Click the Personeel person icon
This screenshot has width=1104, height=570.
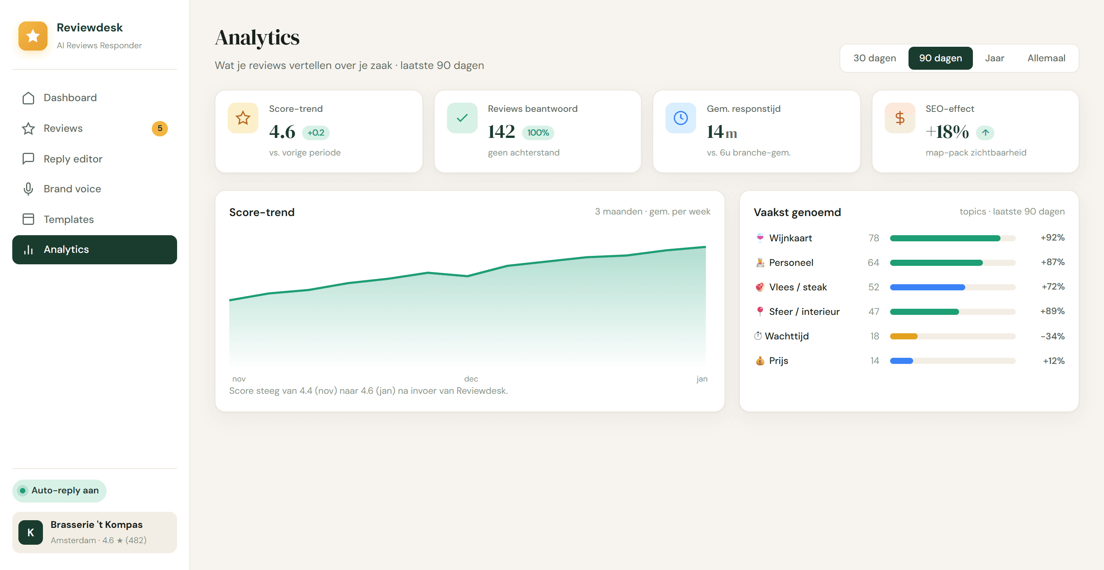click(760, 262)
